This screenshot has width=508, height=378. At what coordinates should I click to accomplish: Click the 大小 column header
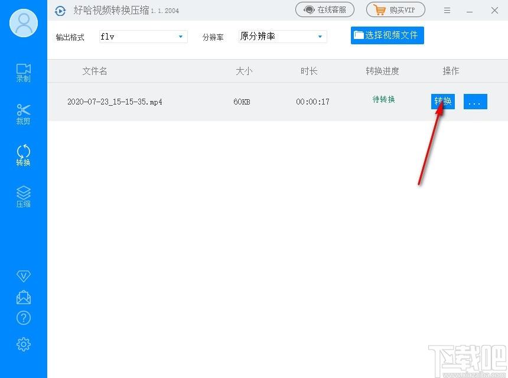(244, 71)
